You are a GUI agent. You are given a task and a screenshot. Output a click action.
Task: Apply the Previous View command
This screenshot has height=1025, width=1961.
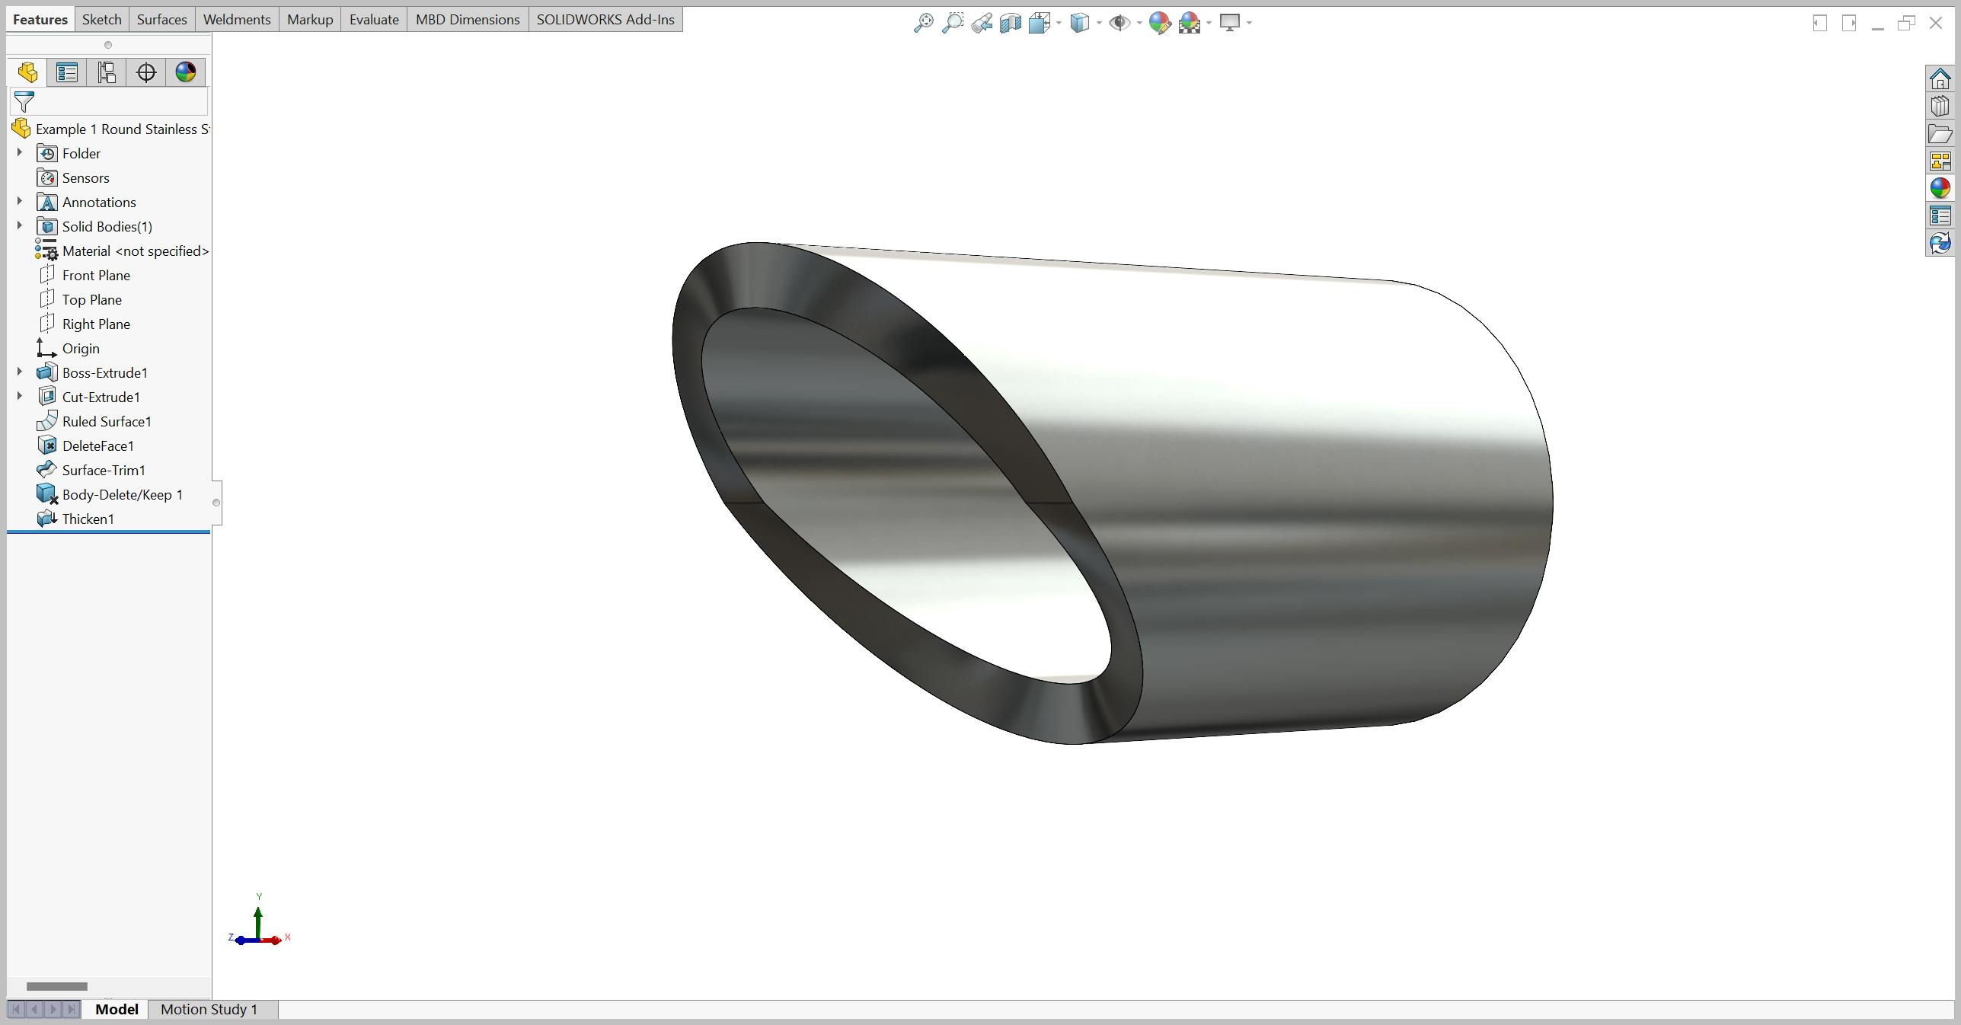pyautogui.click(x=982, y=23)
